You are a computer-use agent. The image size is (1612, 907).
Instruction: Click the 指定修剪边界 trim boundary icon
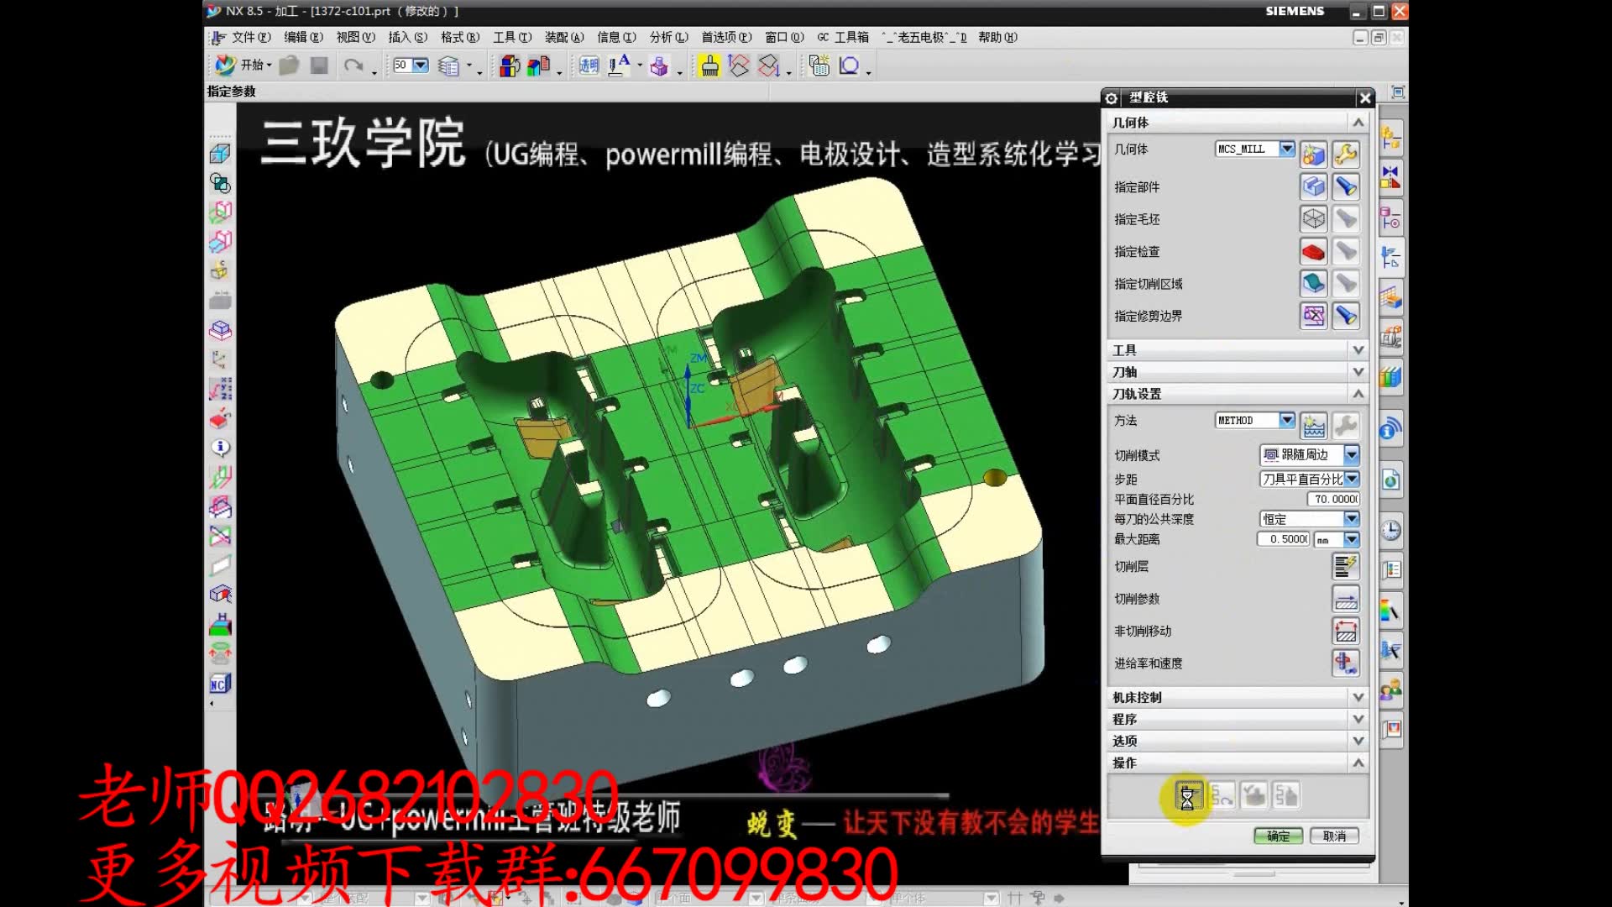click(x=1312, y=316)
